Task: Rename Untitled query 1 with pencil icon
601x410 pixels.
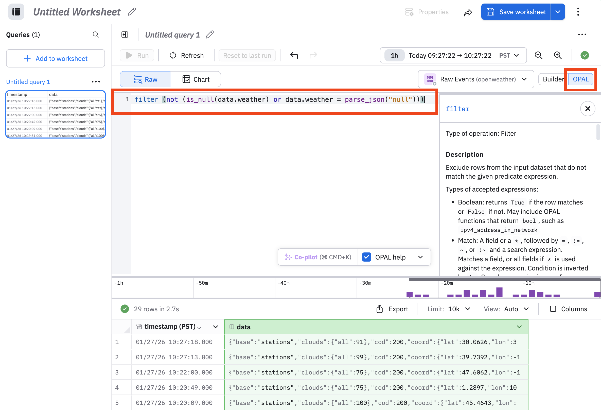Action: (210, 35)
